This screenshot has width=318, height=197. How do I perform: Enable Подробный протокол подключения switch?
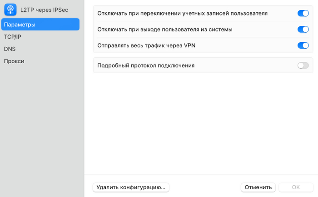click(303, 66)
